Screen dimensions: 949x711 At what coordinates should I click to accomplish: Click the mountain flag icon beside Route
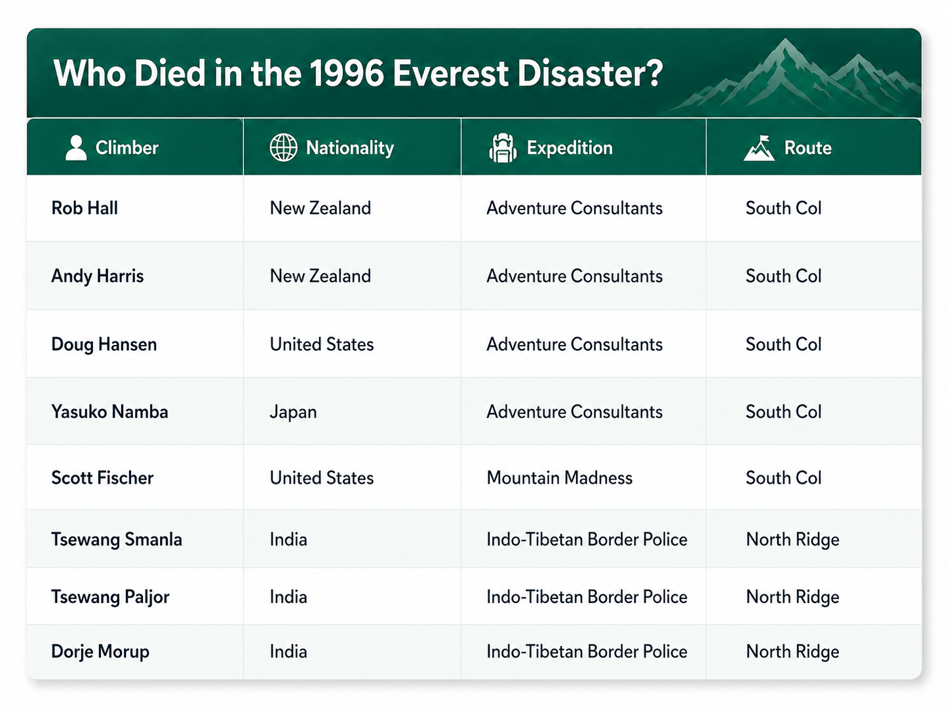[x=759, y=148]
